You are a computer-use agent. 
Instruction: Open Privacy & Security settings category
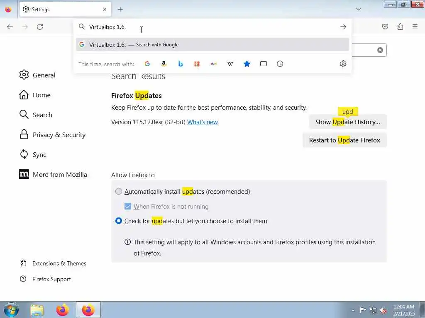[x=53, y=135]
